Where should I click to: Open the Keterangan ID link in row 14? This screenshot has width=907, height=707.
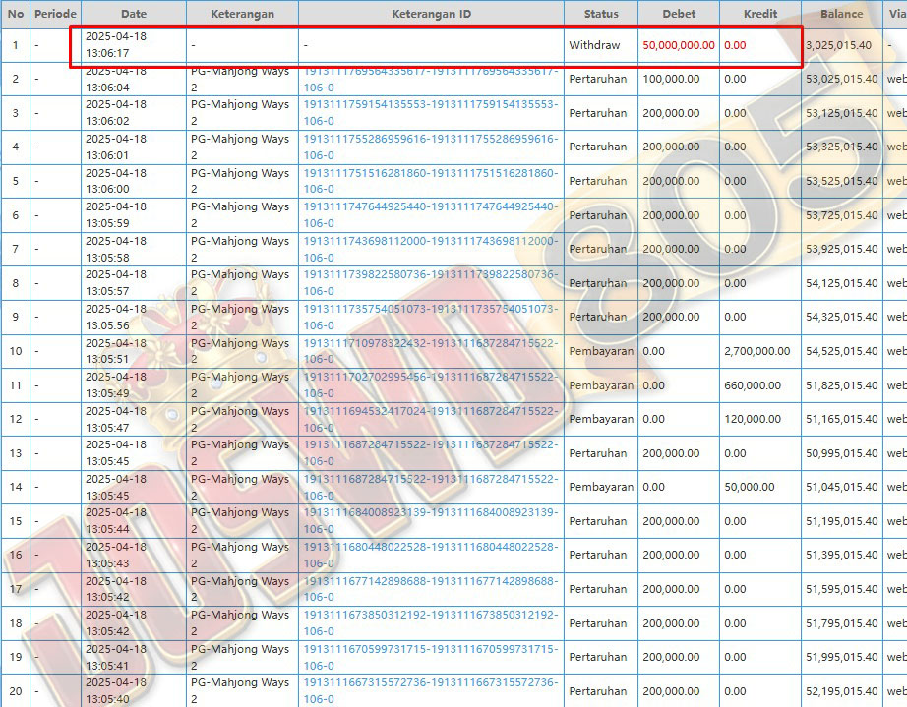pos(430,487)
